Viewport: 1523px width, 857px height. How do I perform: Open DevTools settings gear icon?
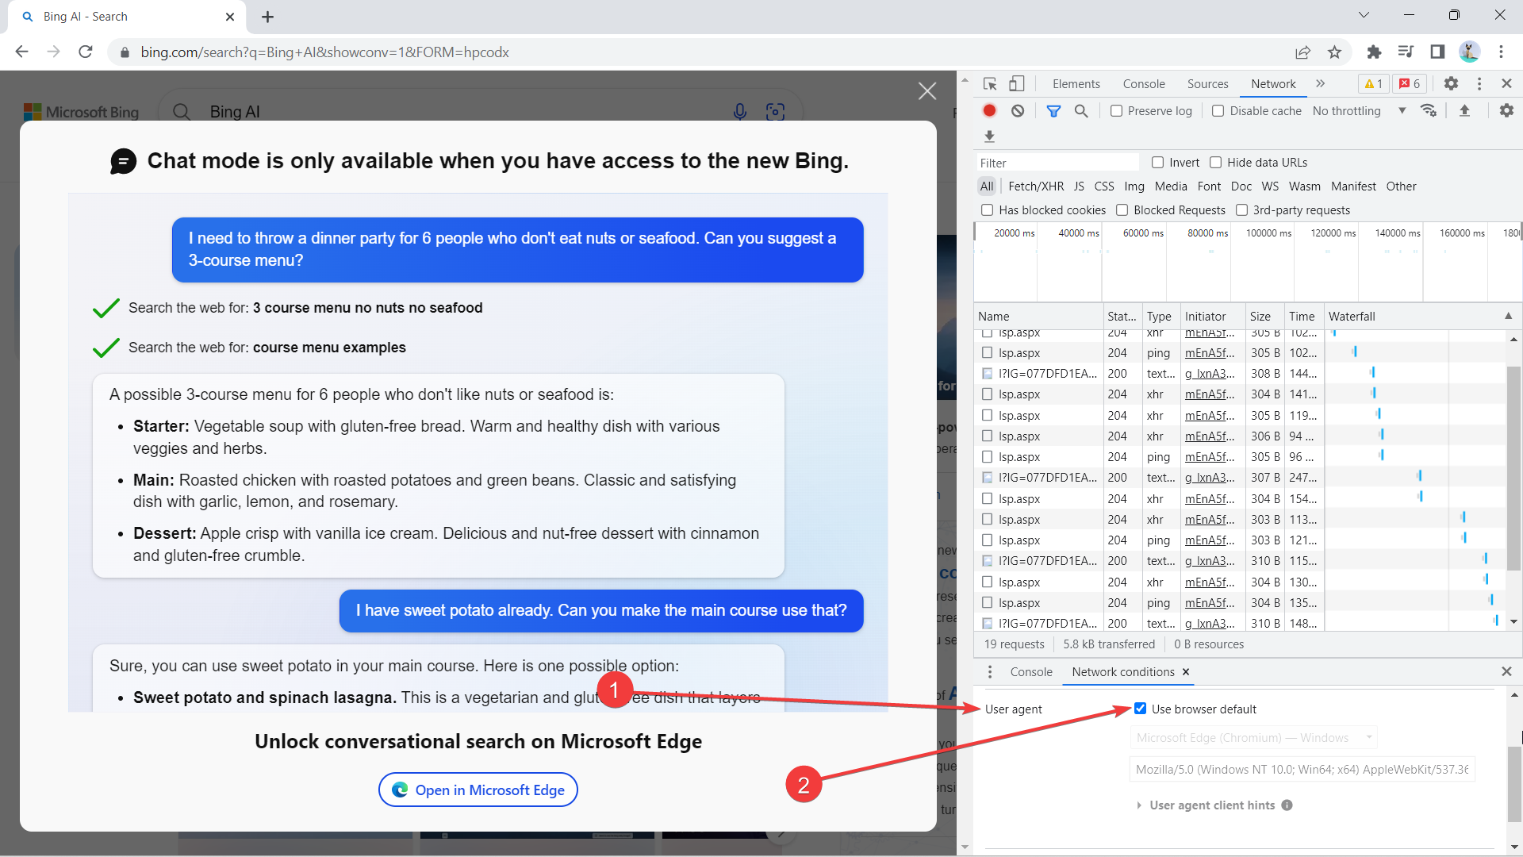coord(1451,84)
